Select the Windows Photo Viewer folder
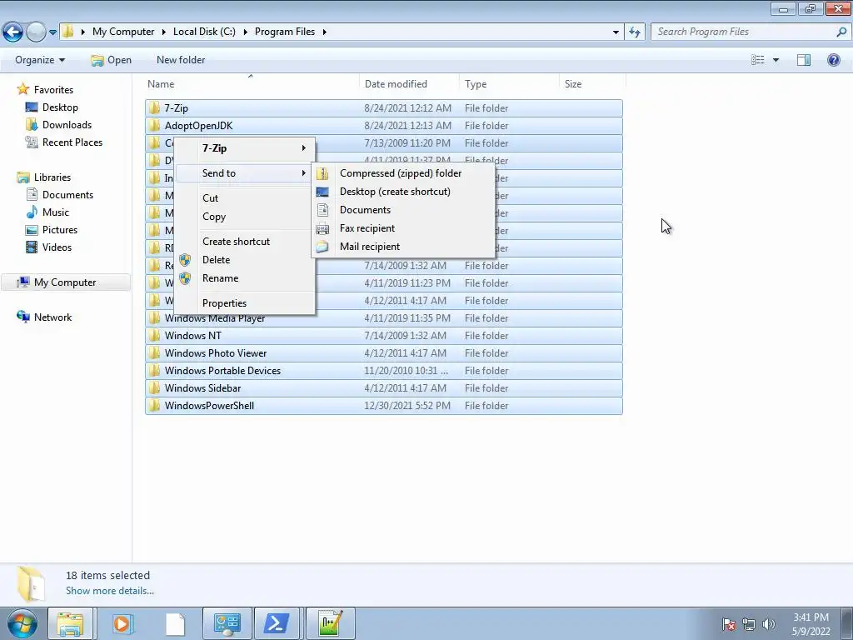 point(384,353)
